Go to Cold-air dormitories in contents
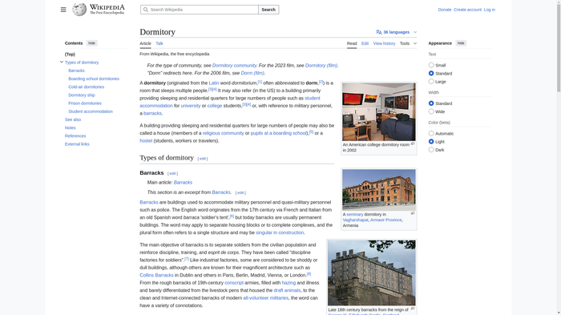The height and width of the screenshot is (315, 561). click(87, 87)
